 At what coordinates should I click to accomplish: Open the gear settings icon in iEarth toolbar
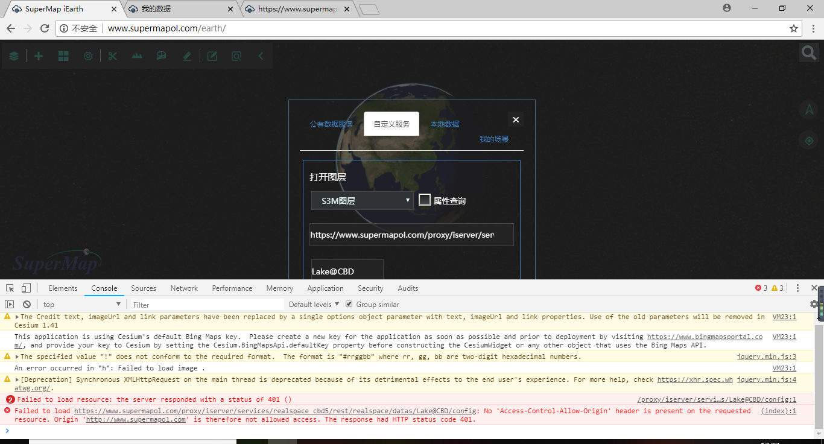pos(88,56)
